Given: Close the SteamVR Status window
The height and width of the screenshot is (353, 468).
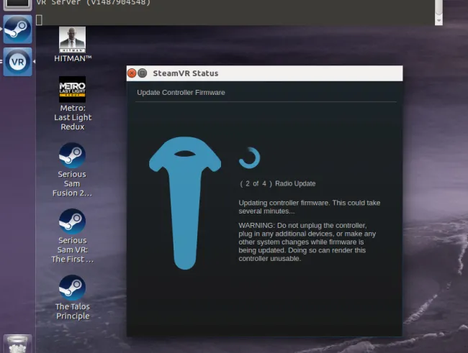Looking at the screenshot, I should click(x=132, y=73).
